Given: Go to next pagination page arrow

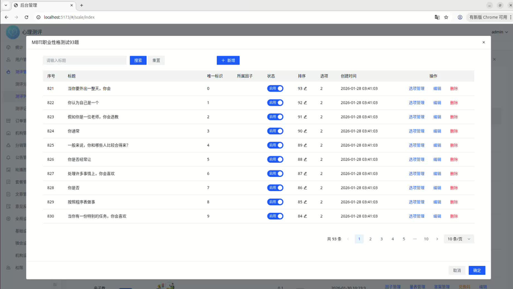Looking at the screenshot, I should (x=437, y=239).
